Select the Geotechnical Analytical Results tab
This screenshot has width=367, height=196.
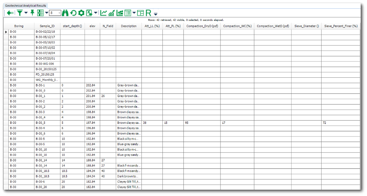pos(25,6)
